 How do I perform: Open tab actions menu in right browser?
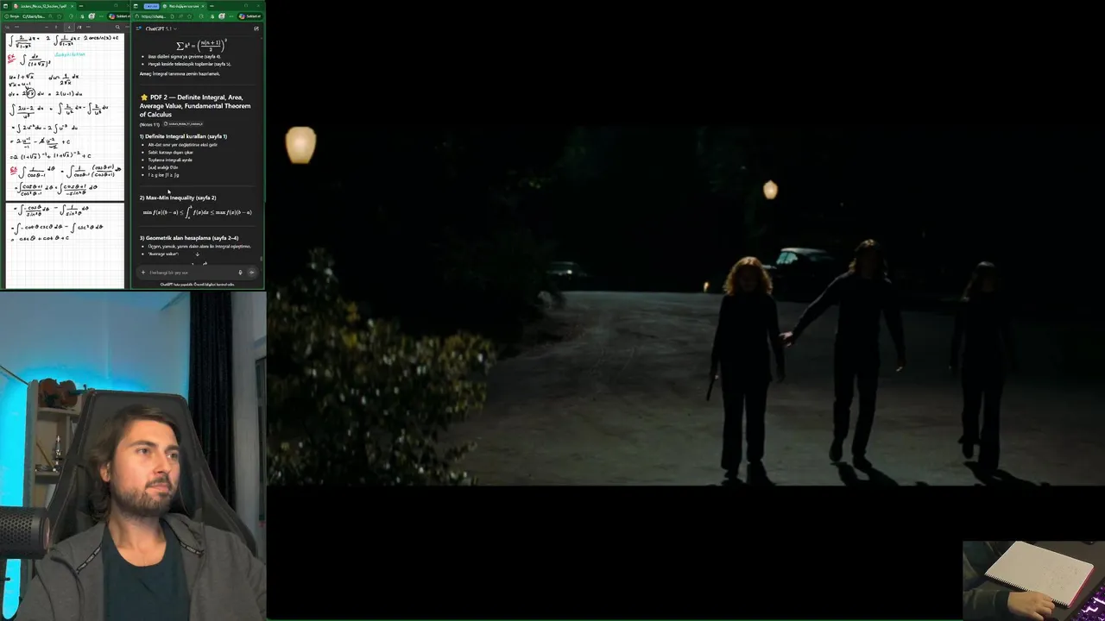coord(136,6)
